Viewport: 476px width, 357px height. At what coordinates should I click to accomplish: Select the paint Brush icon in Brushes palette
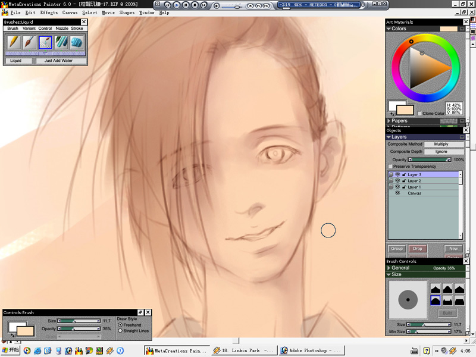(x=29, y=42)
